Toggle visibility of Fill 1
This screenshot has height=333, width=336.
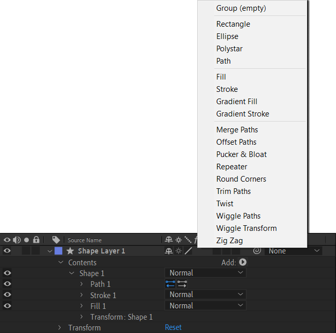tap(7, 306)
